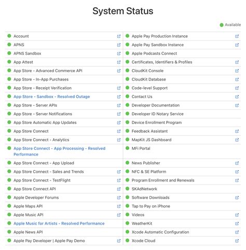Open link icon in App Store Sandbox row
The width and height of the screenshot is (246, 250).
coord(119,96)
